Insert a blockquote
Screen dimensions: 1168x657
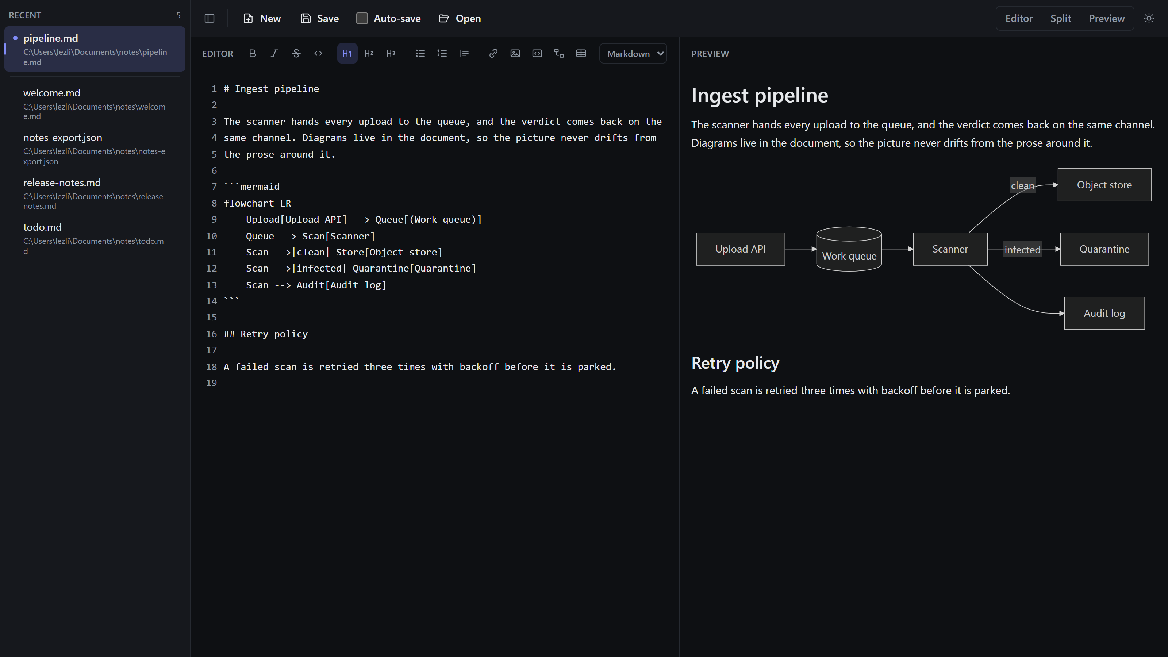coord(464,54)
